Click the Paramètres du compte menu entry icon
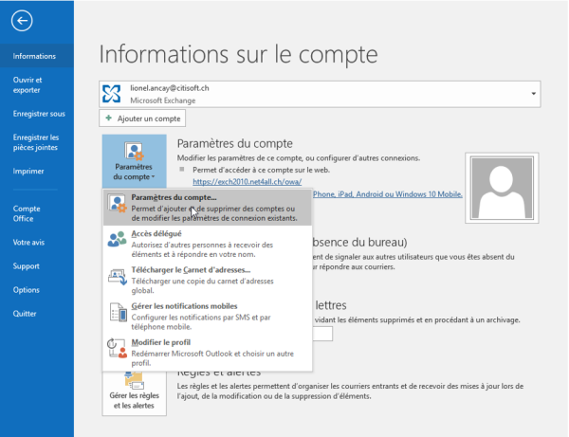The width and height of the screenshot is (569, 437). pyautogui.click(x=118, y=204)
